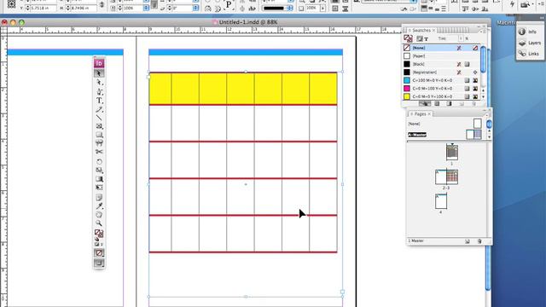This screenshot has width=546, height=307.
Task: Select the Type tool
Action: click(x=99, y=101)
